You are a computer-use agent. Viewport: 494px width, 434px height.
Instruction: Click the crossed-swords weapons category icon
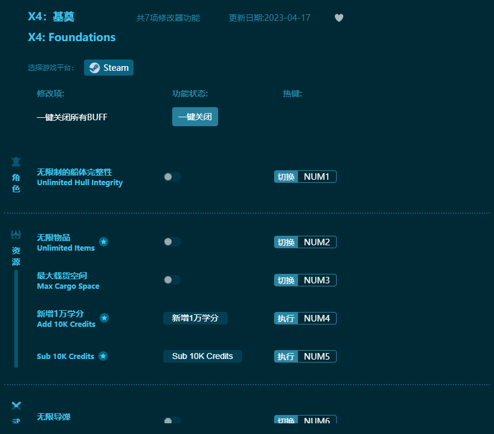pyautogui.click(x=16, y=405)
